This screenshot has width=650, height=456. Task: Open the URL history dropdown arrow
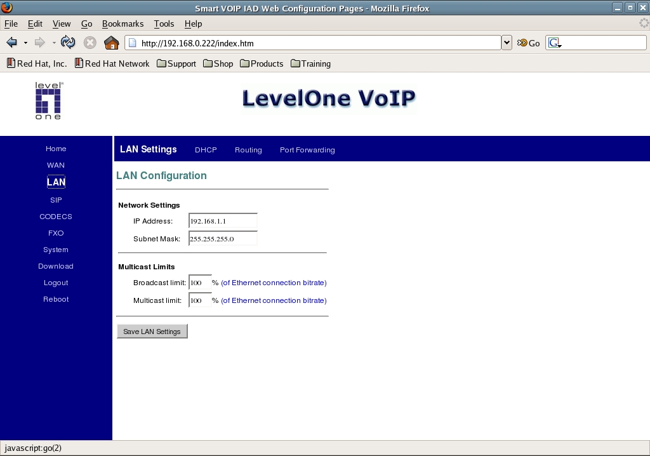507,43
